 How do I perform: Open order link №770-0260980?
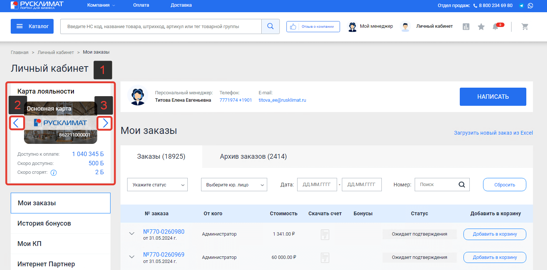pyautogui.click(x=164, y=232)
